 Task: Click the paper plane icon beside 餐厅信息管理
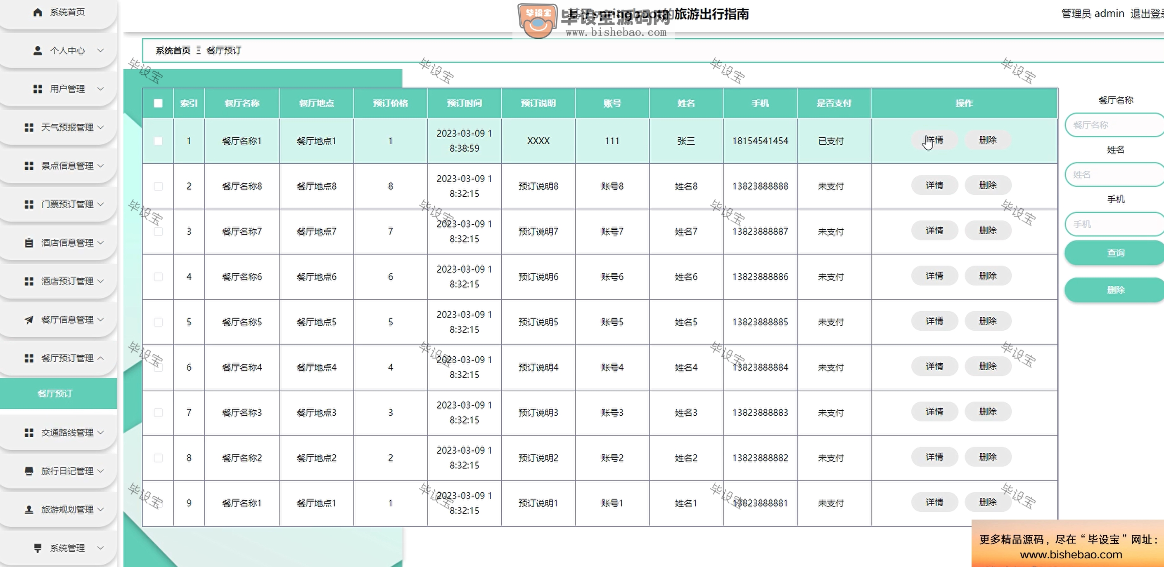pos(29,320)
